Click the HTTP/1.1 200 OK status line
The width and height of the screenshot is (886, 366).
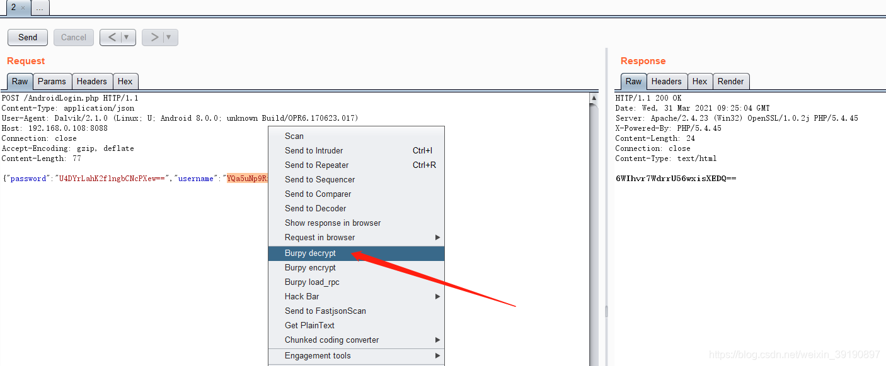point(648,98)
